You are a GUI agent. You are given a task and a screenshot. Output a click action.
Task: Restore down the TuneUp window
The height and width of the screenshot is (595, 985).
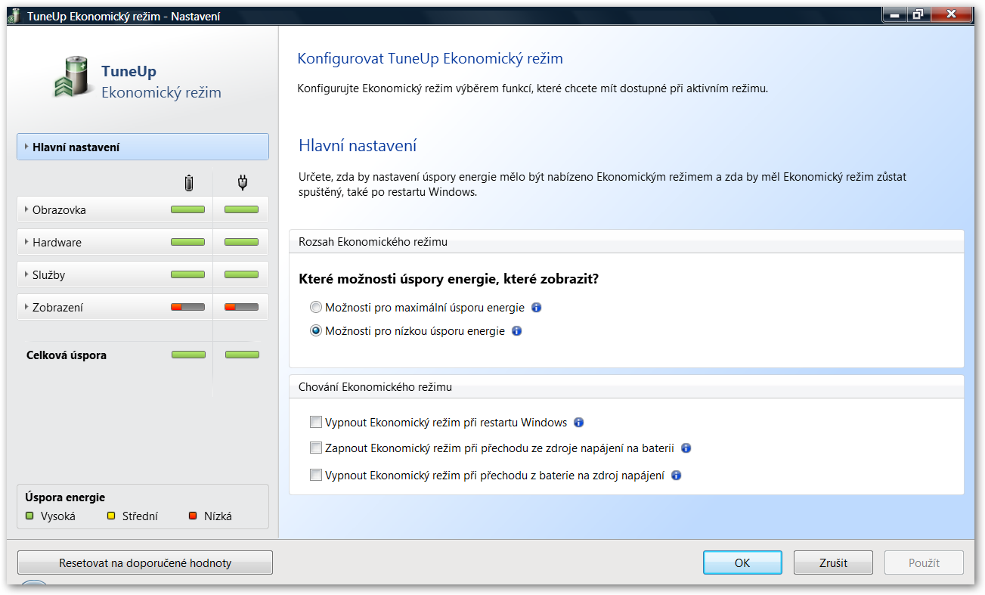click(x=918, y=14)
